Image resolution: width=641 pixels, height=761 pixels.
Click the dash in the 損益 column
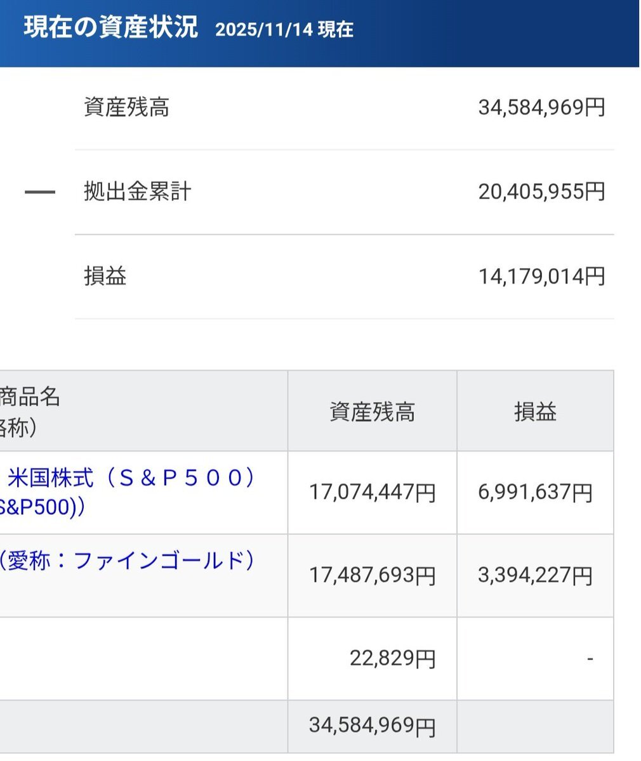[590, 660]
